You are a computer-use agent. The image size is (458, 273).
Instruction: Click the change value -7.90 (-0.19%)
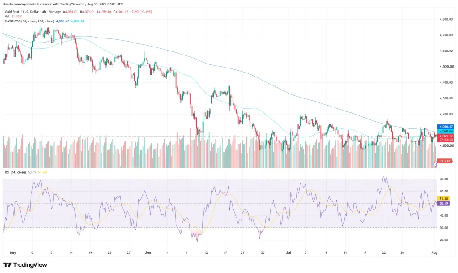141,12
